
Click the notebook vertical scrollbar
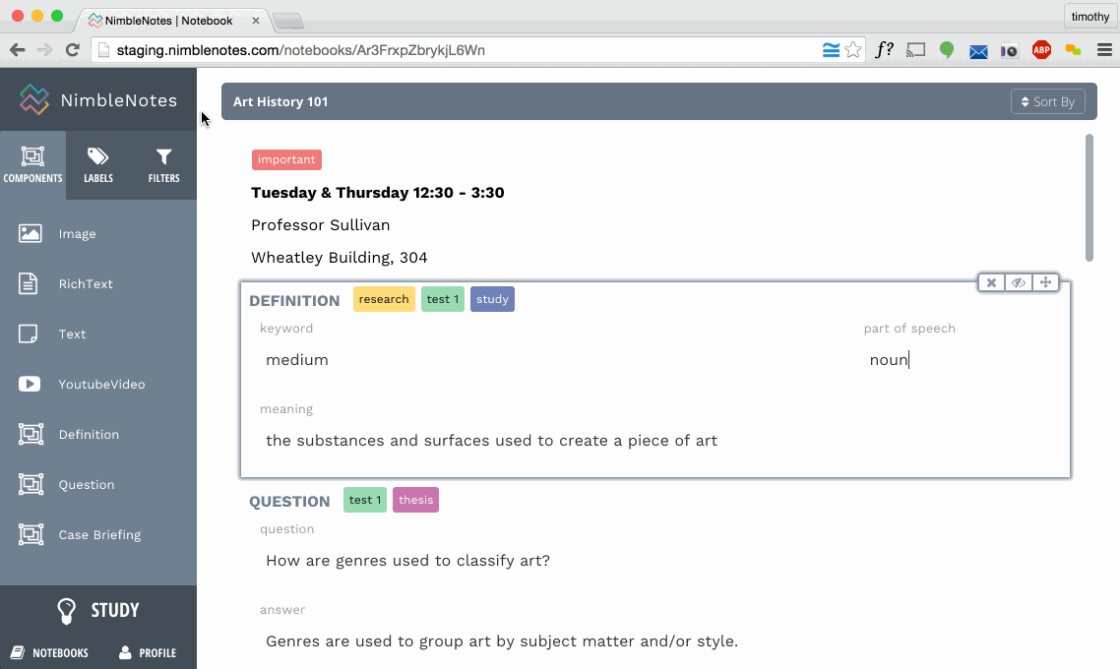click(x=1089, y=197)
